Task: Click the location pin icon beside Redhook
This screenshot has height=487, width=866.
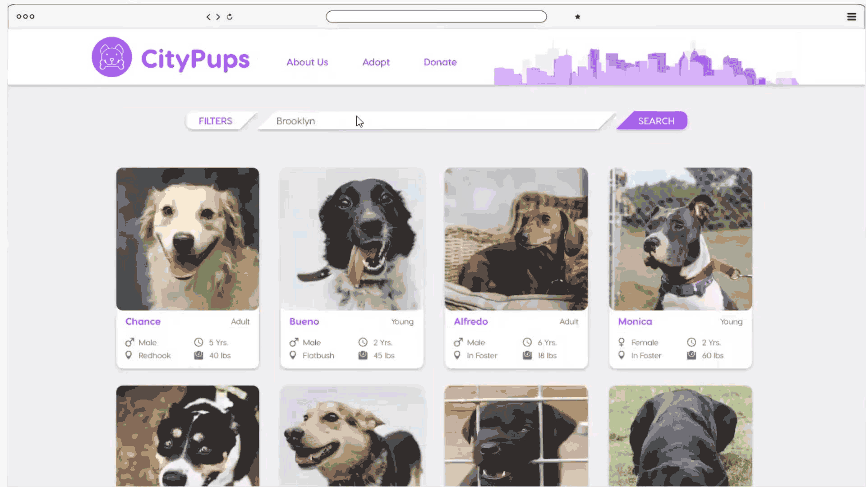Action: tap(129, 355)
